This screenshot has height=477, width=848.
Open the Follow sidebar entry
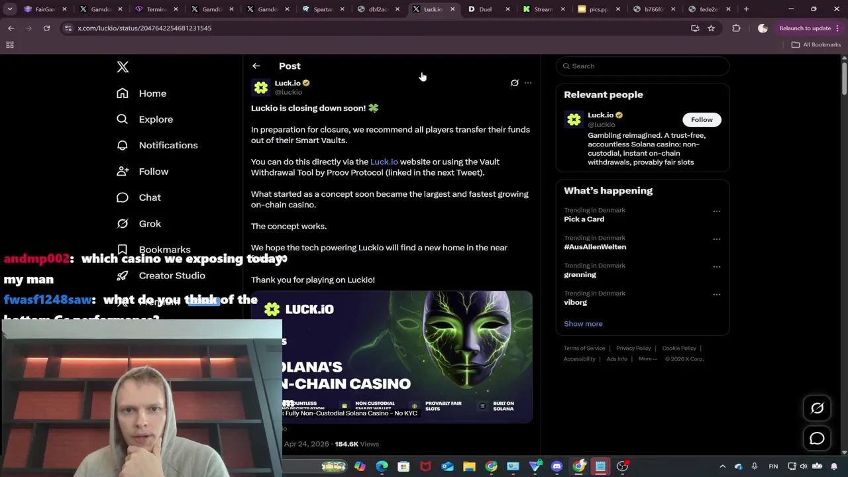(142, 172)
